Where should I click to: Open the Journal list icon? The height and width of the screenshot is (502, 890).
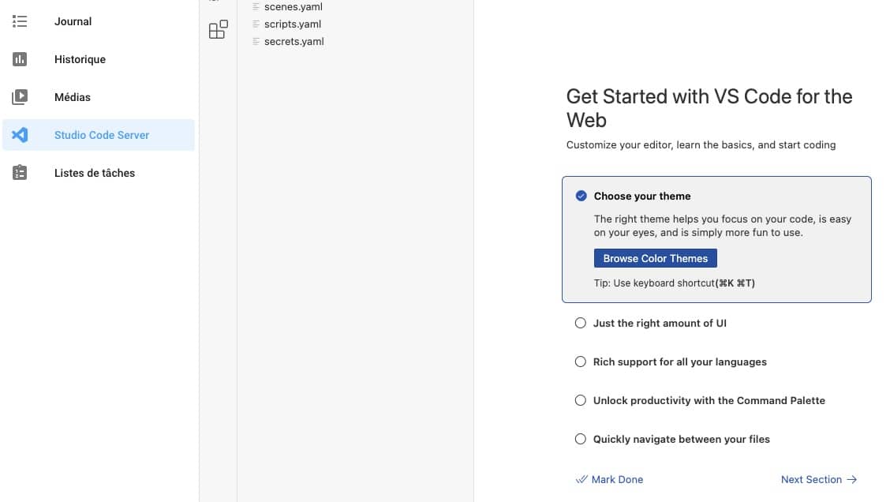19,21
